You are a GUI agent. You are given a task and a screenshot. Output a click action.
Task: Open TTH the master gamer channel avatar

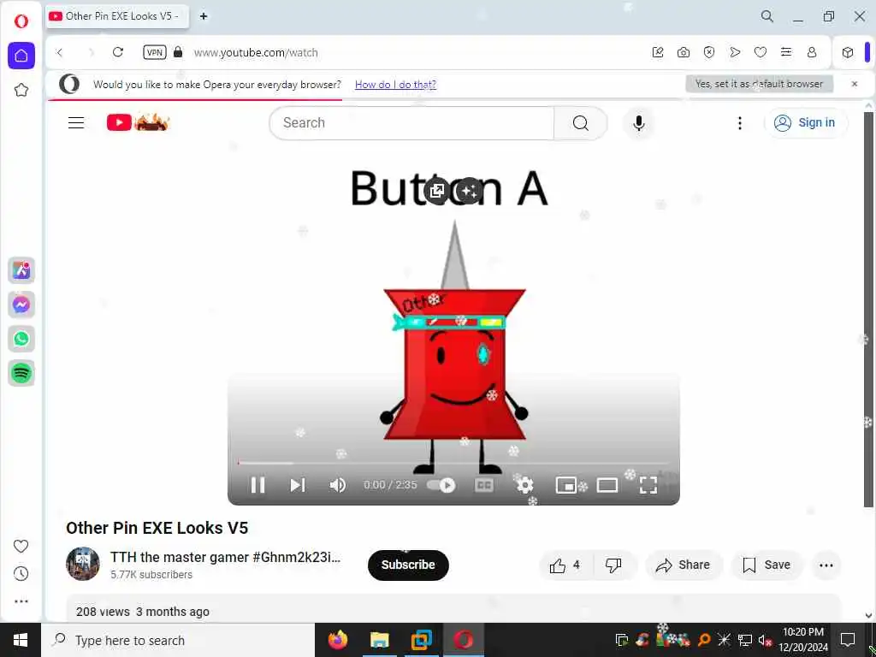(x=83, y=564)
